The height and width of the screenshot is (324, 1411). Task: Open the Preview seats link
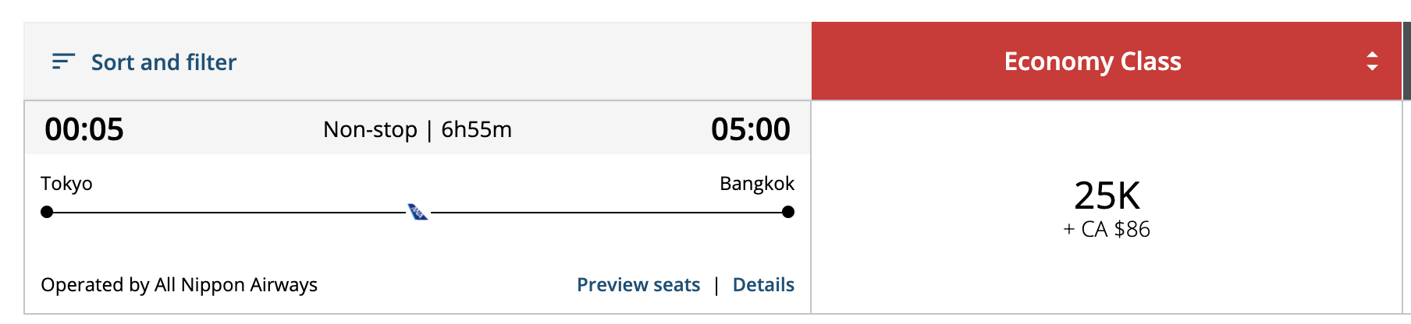638,285
